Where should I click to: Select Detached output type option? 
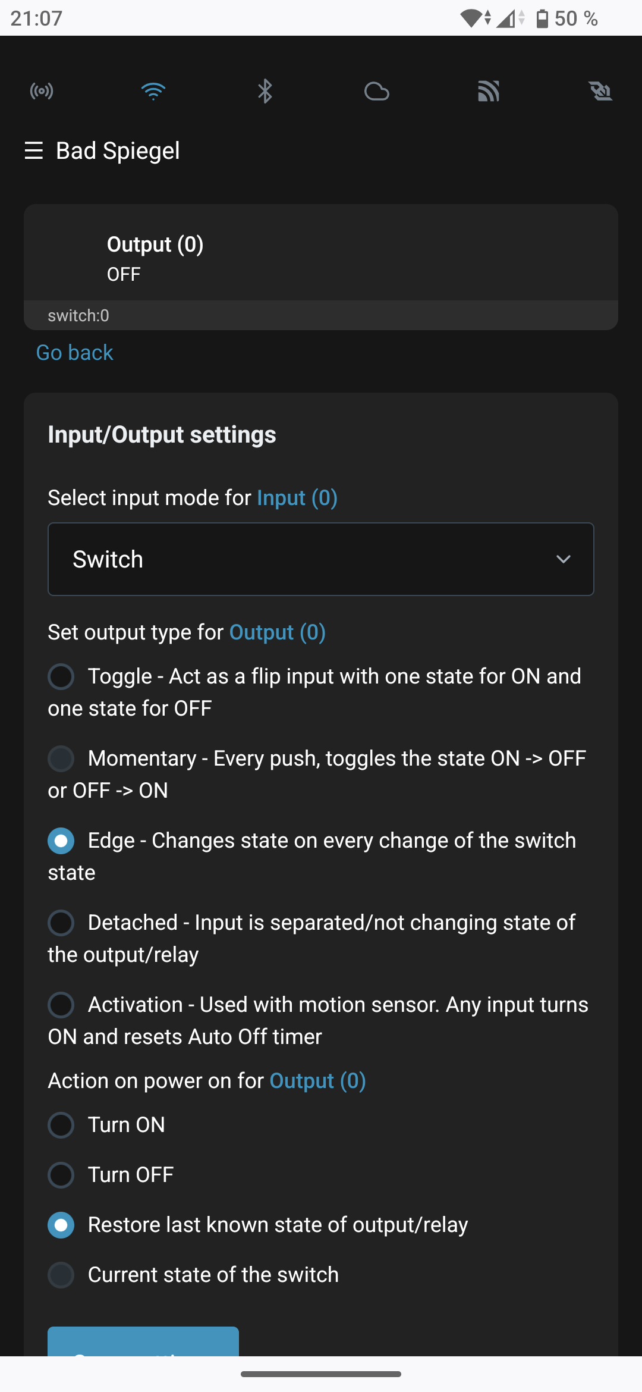pyautogui.click(x=61, y=923)
